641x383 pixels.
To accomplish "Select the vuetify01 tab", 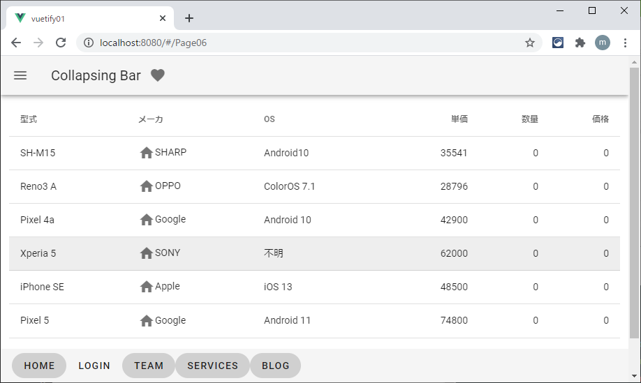I will 90,18.
